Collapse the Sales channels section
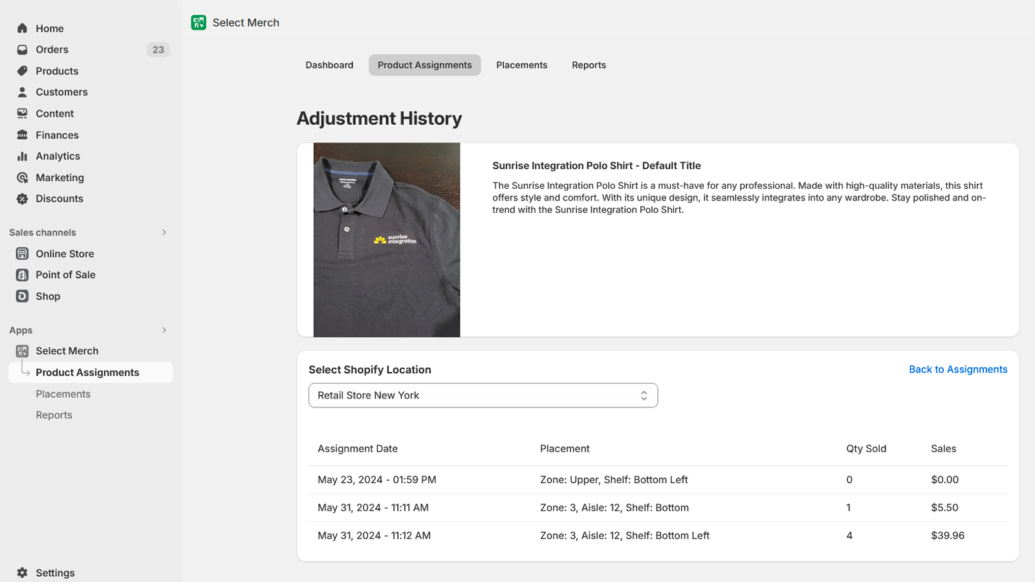Screen dimensions: 1035x582 (164, 232)
